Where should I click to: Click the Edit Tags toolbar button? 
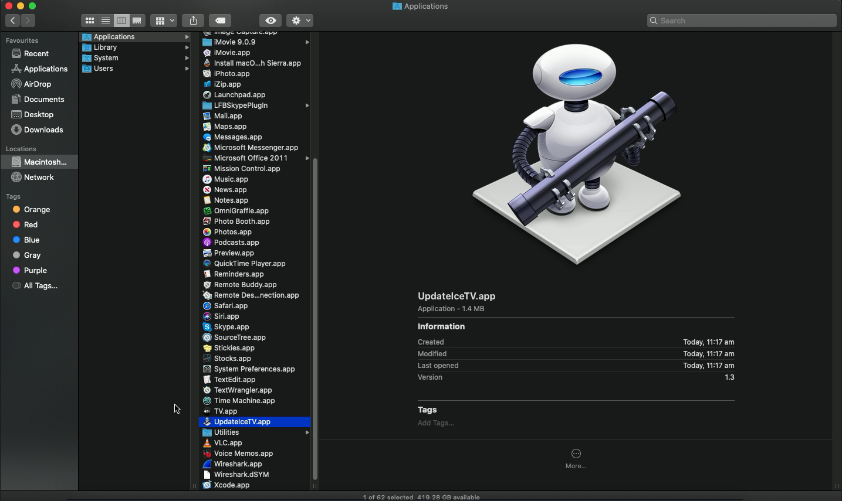(x=220, y=21)
